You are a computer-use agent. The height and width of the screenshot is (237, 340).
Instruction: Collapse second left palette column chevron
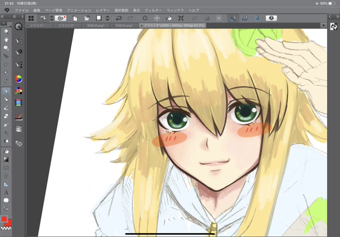(x=14, y=16)
